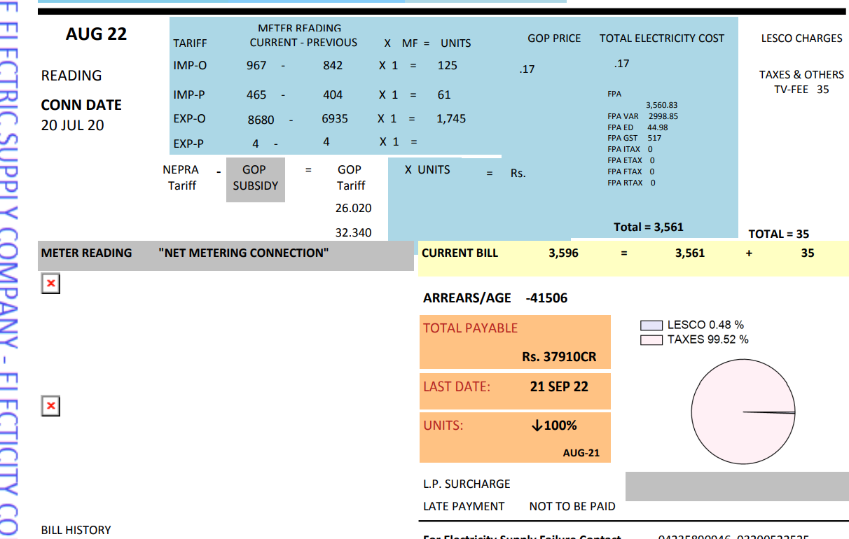Screen dimensions: 849x539
Task: Select EXP-O units value '1,745'
Action: coord(451,119)
